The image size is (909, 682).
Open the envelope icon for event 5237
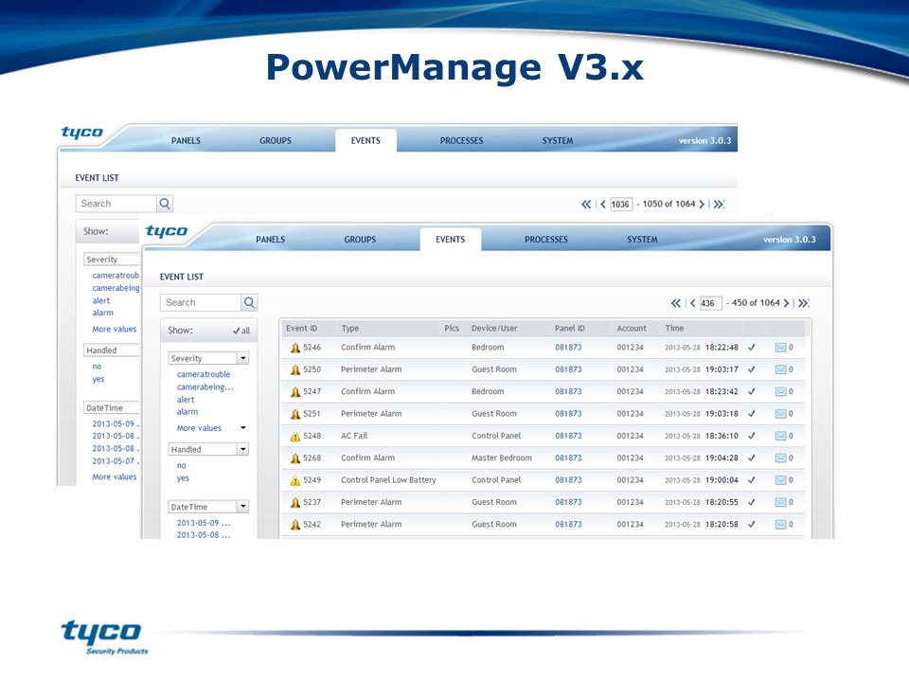pos(781,502)
